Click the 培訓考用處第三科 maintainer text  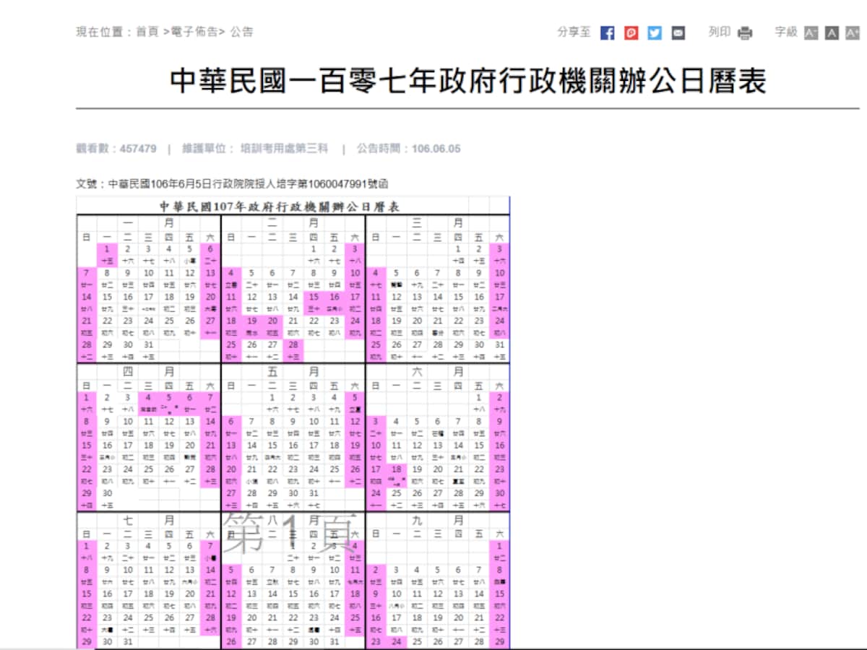click(284, 149)
